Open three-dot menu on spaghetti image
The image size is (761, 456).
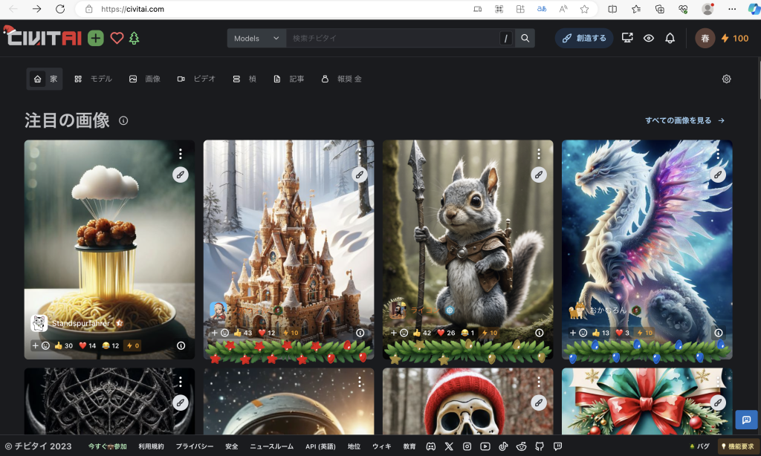click(x=180, y=154)
